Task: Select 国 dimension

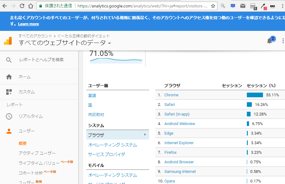Action: (90, 105)
